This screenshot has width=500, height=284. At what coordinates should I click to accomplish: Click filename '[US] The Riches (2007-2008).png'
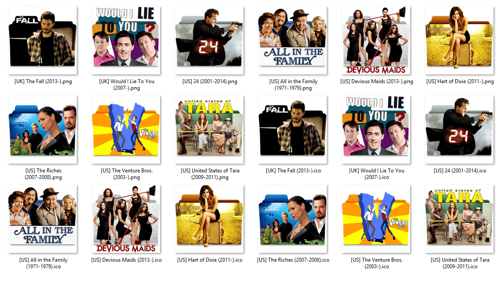(43, 174)
